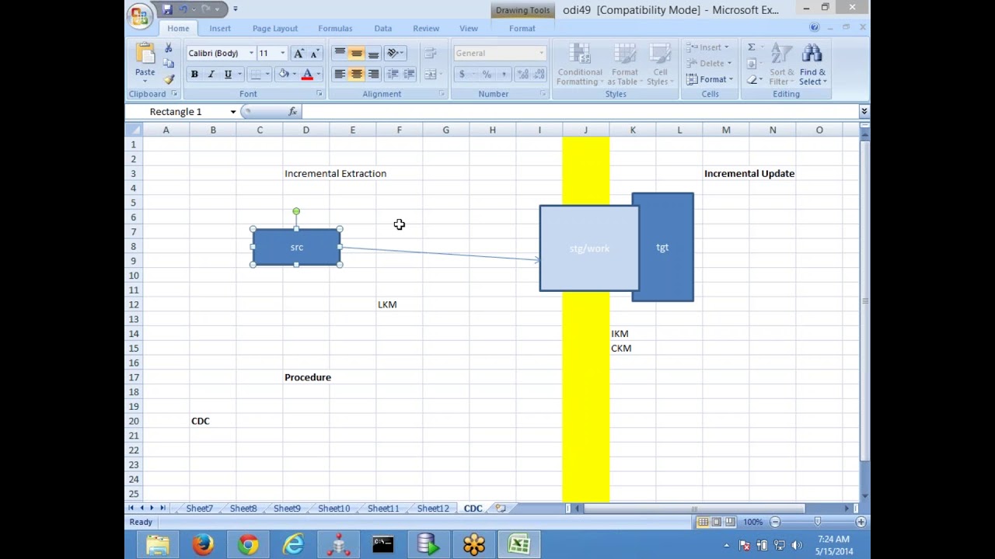This screenshot has height=559, width=995.
Task: Open the Name Box dropdown arrow
Action: (232, 112)
